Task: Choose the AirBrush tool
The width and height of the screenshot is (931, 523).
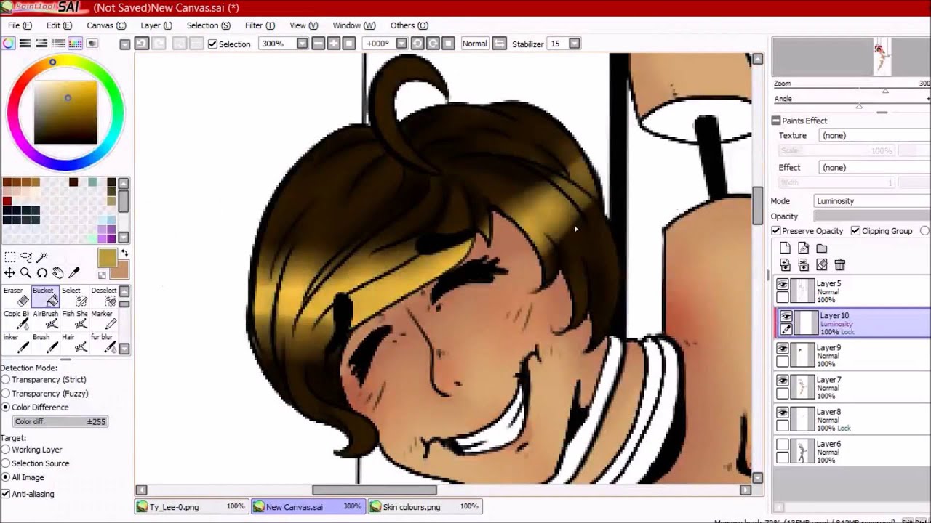Action: pyautogui.click(x=45, y=320)
